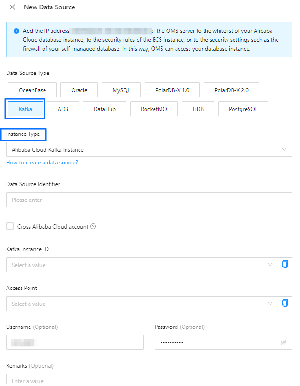Select OceanBase as data source type
This screenshot has height=386, width=300.
coord(32,90)
